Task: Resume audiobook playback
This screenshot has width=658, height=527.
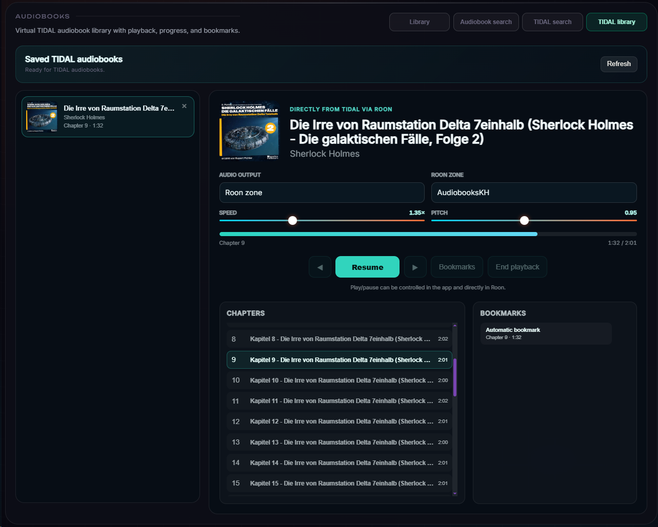Action: (367, 267)
